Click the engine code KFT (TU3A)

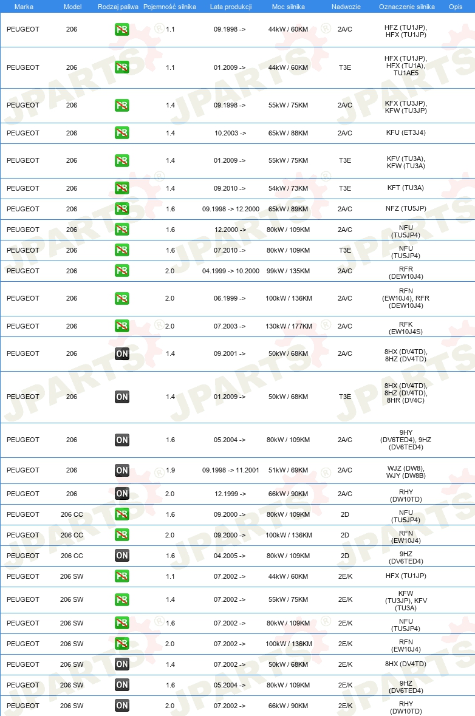pos(406,188)
